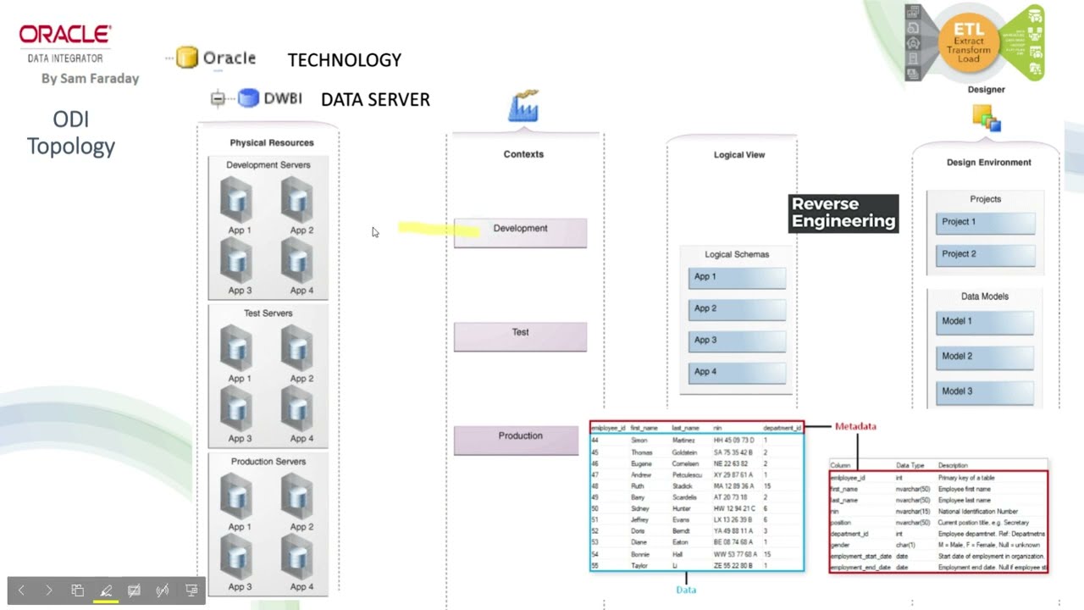The height and width of the screenshot is (610, 1084).
Task: Click the Contexts factory icon
Action: [x=523, y=106]
